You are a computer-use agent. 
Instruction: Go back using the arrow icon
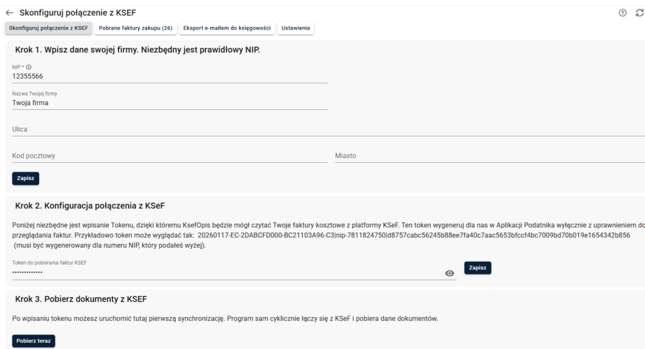9,13
